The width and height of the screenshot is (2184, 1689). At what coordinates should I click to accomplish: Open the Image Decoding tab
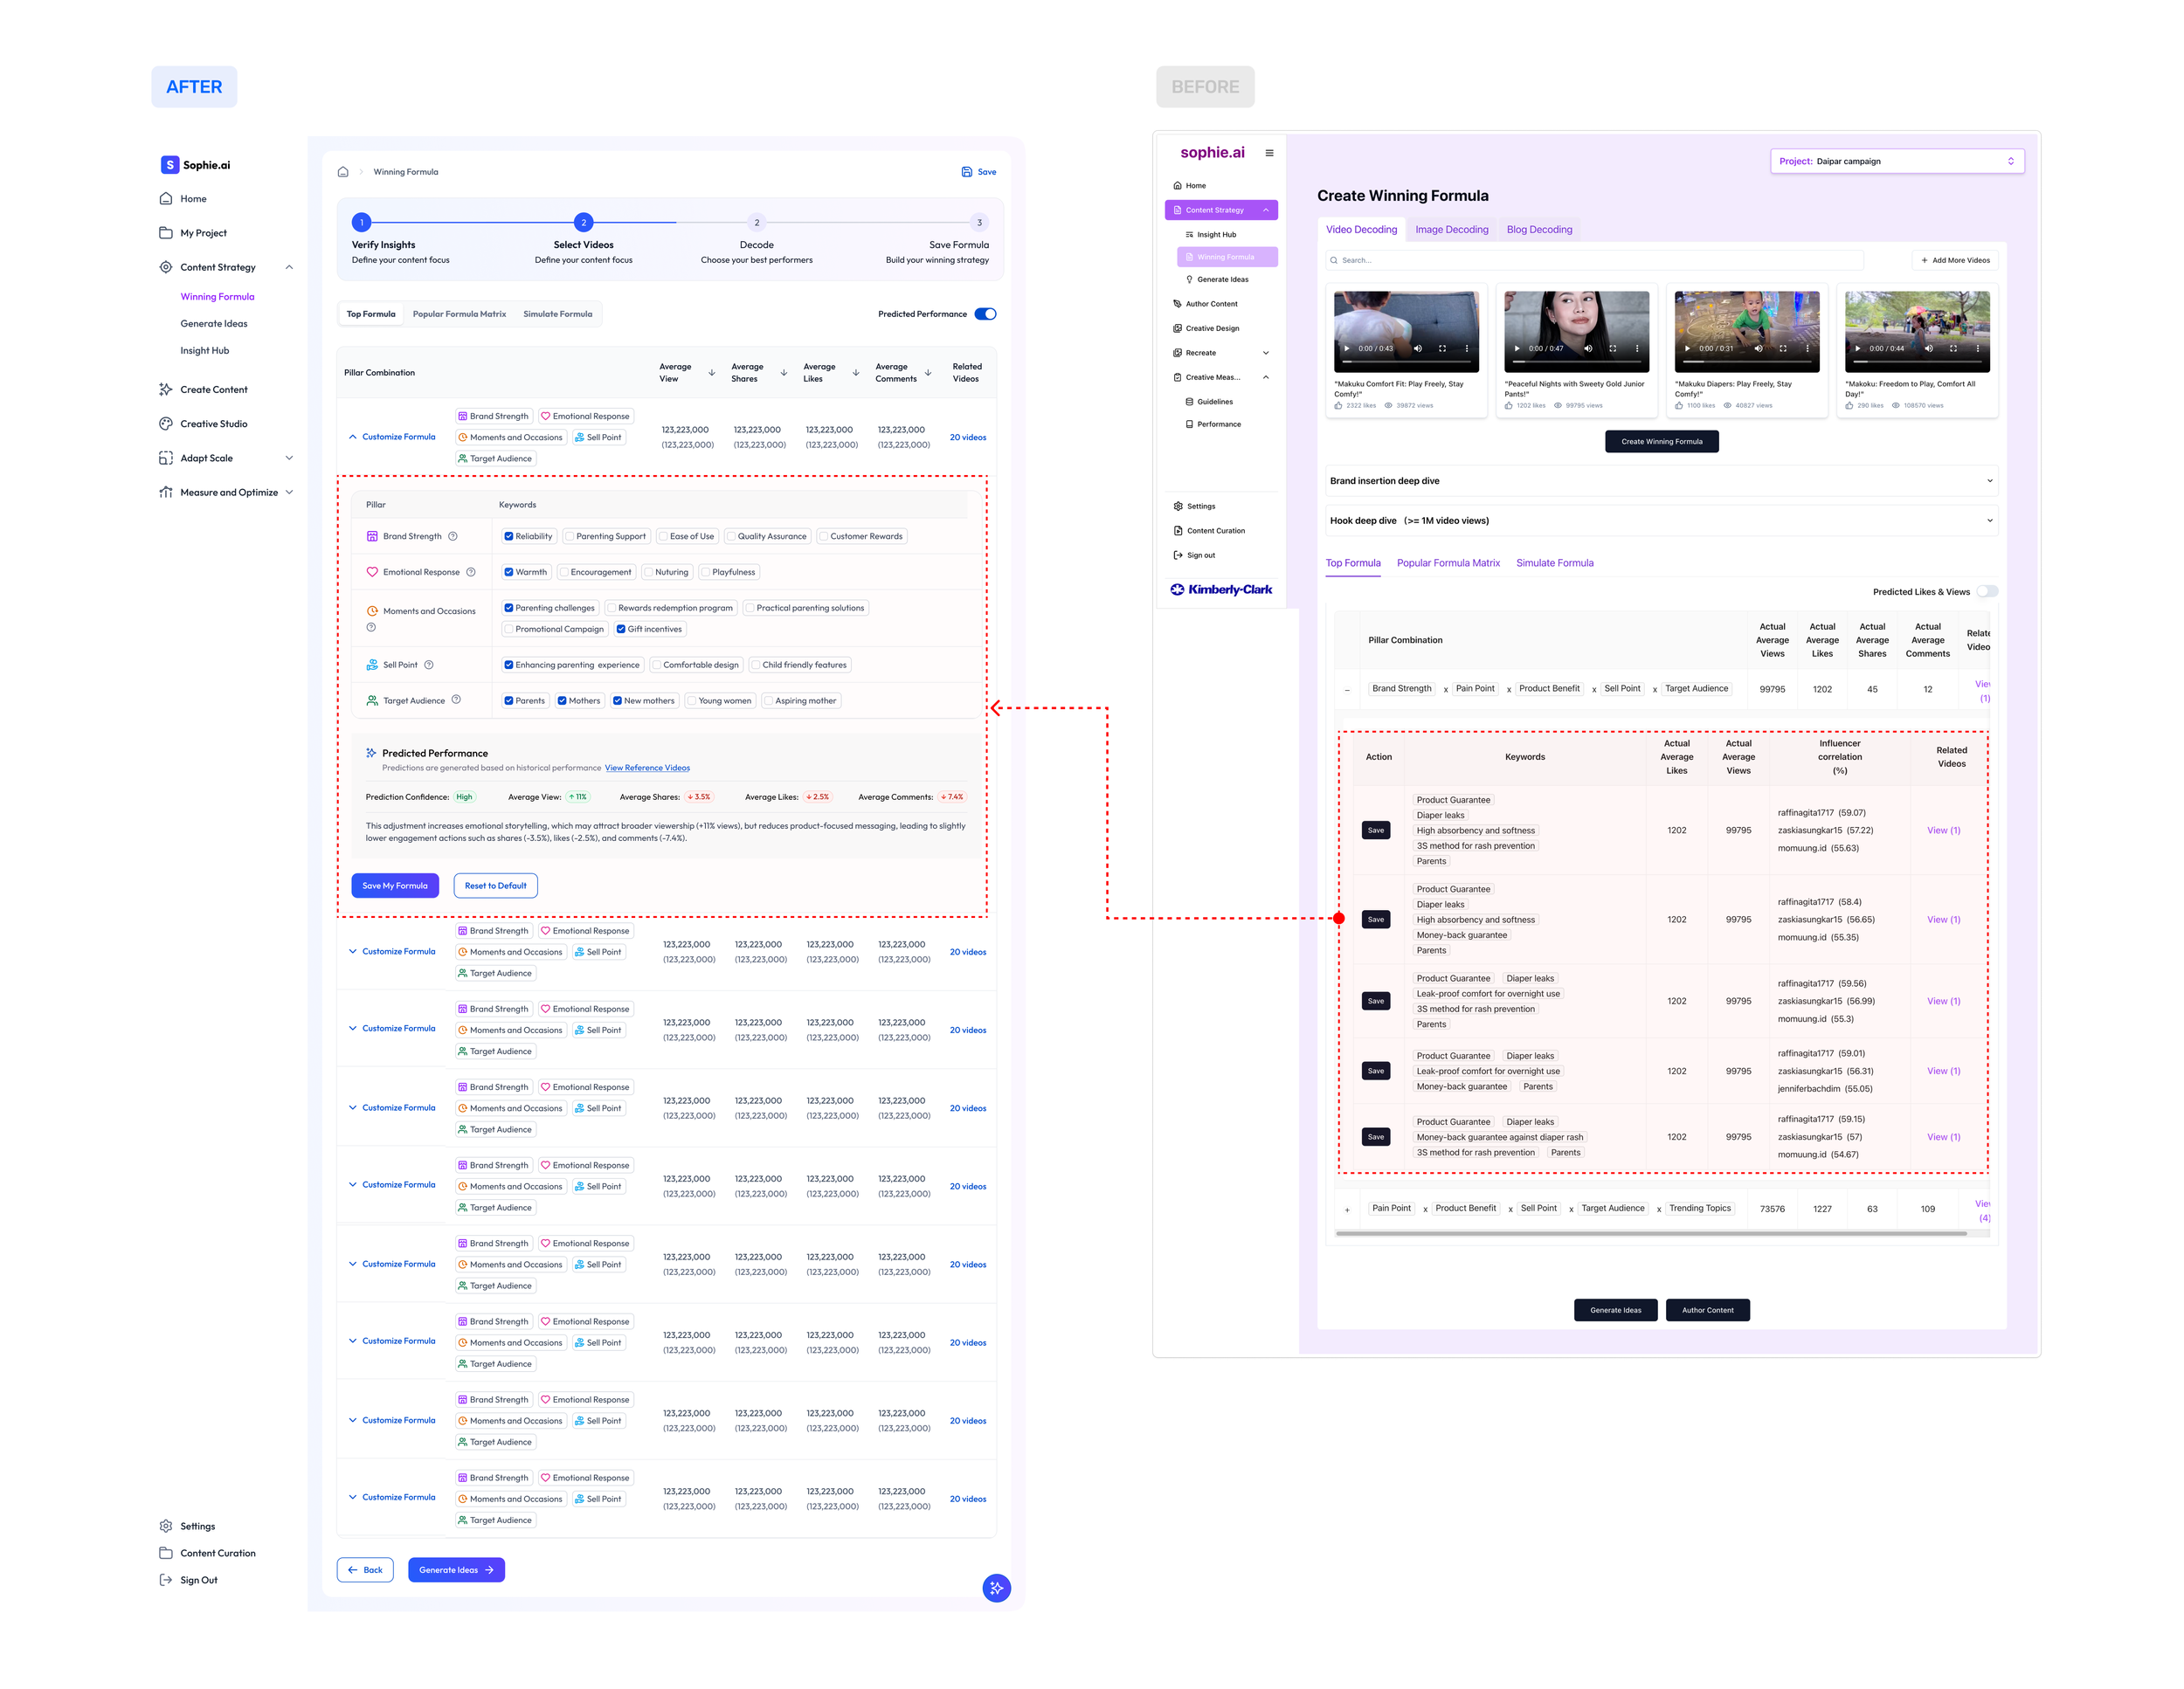click(x=1451, y=230)
